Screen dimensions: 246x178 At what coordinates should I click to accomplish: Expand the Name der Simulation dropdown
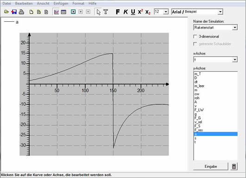235,28
